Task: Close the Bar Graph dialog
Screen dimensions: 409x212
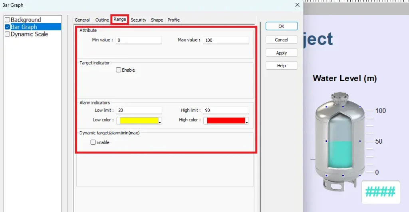Action: click(x=297, y=5)
